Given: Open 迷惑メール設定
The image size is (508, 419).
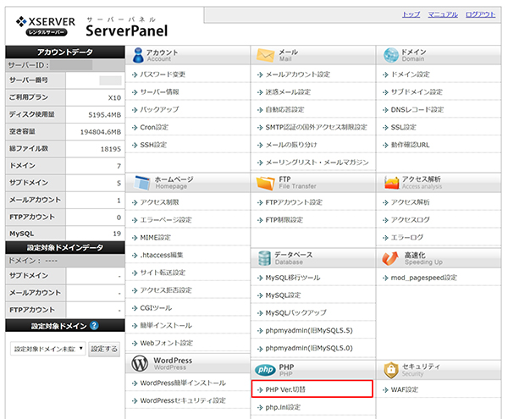Looking at the screenshot, I should pyautogui.click(x=288, y=92).
